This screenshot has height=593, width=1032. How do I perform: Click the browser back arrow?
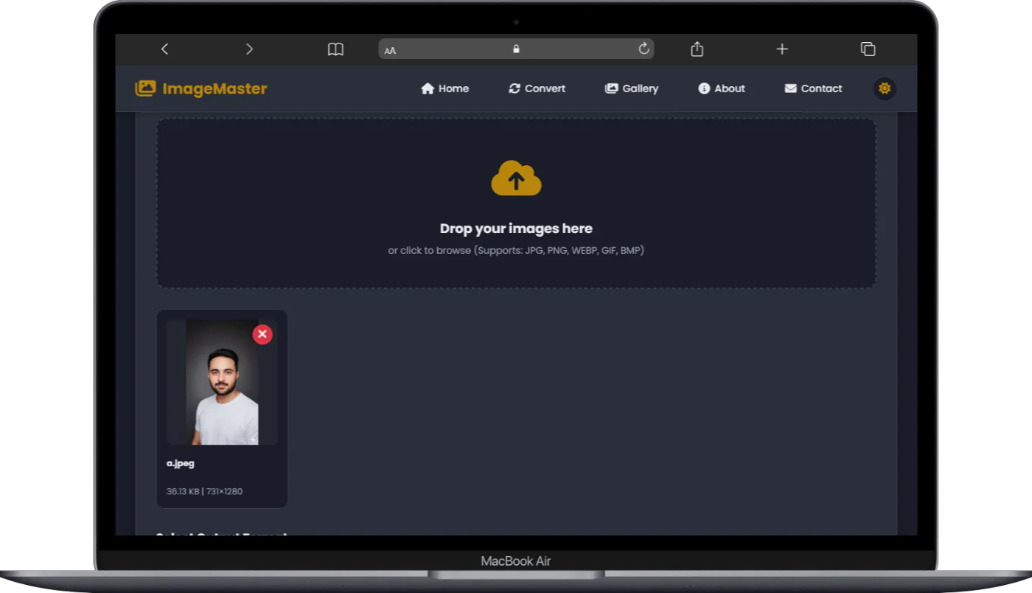164,49
